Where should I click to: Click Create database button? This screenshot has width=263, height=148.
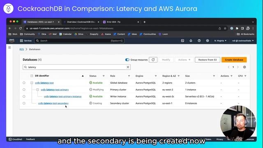(x=234, y=60)
